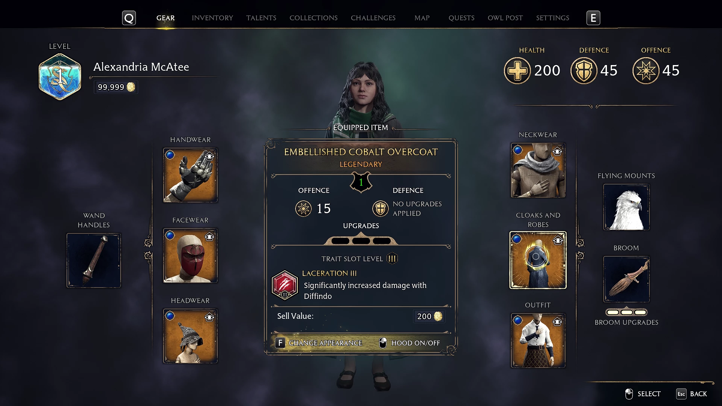The width and height of the screenshot is (722, 406).
Task: Select the Facewear red mask slot
Action: pyautogui.click(x=190, y=256)
